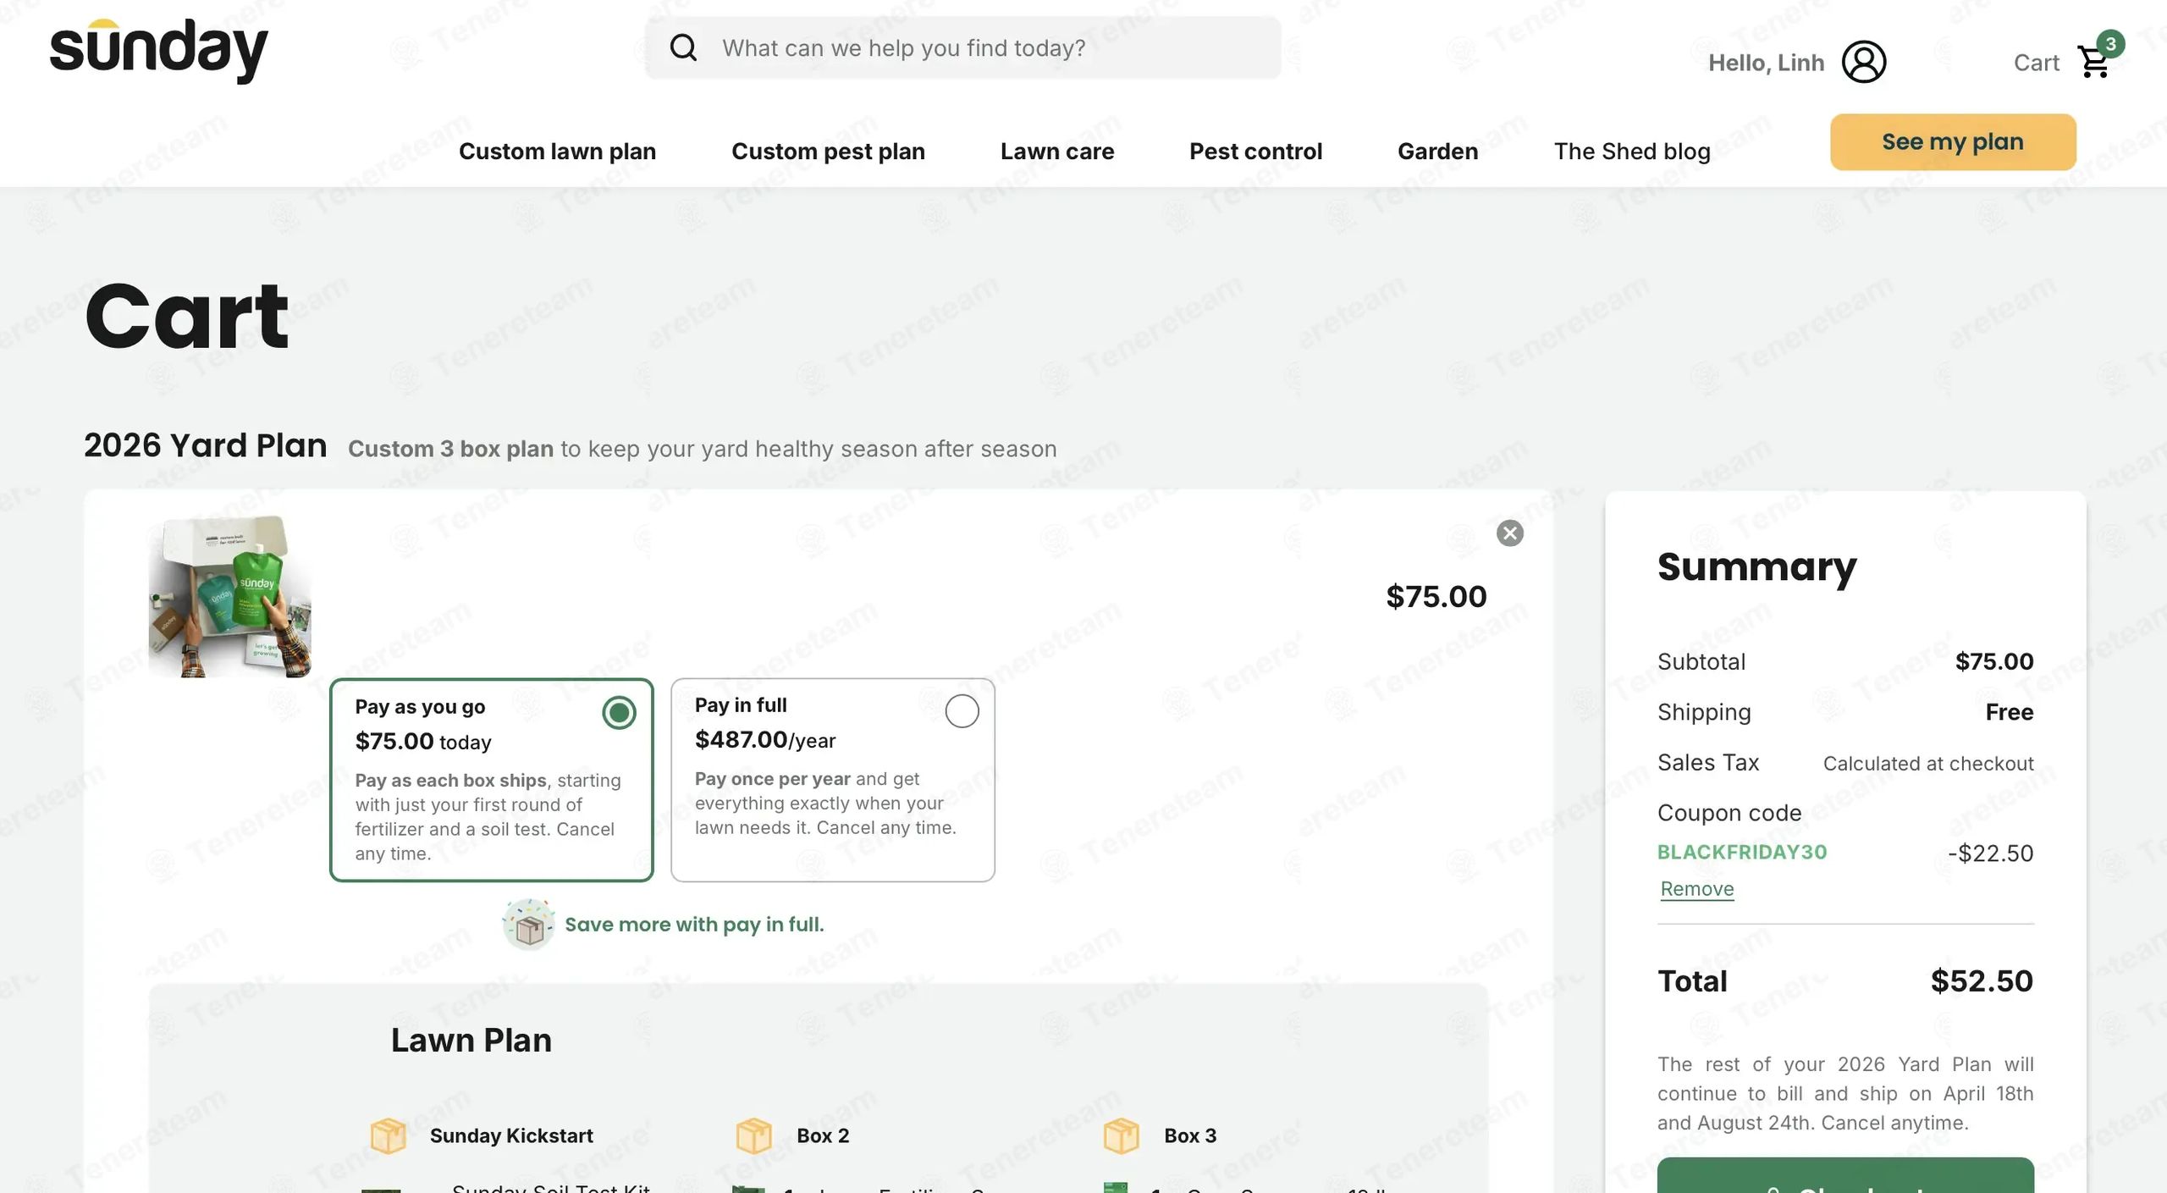
Task: Click the -$22.50 discount amount
Action: 1991,853
